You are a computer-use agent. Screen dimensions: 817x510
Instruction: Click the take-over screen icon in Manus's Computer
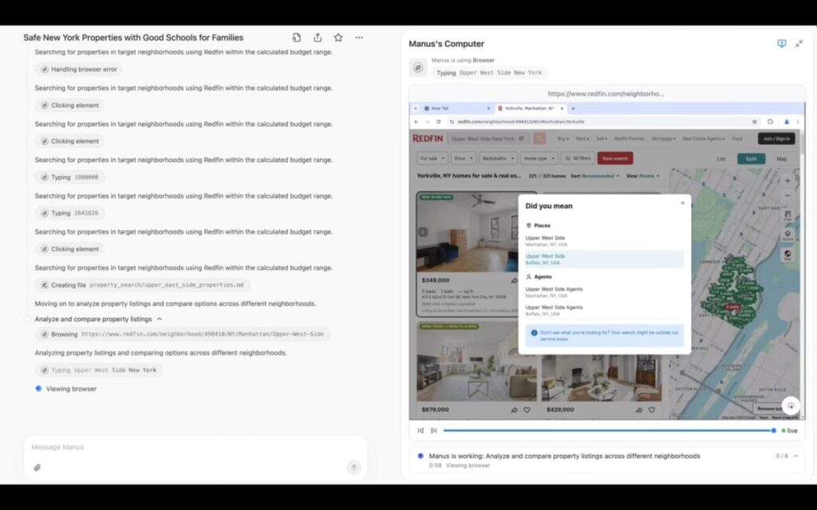pyautogui.click(x=782, y=44)
